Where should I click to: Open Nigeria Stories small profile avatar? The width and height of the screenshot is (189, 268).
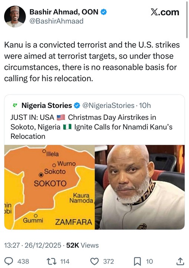(16, 105)
